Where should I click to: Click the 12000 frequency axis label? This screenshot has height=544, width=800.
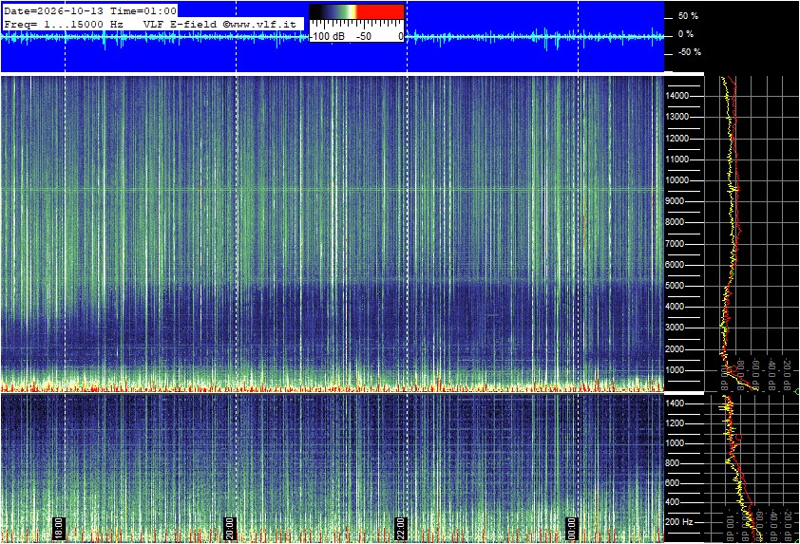tap(677, 139)
